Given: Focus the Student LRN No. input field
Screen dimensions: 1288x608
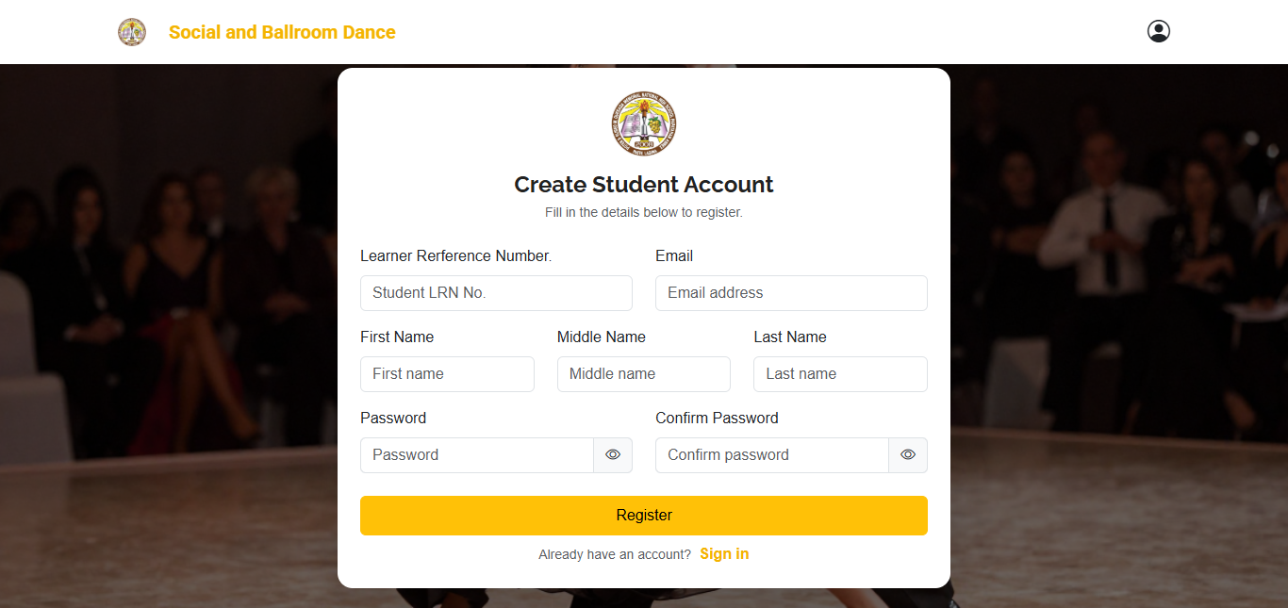Looking at the screenshot, I should coord(496,293).
